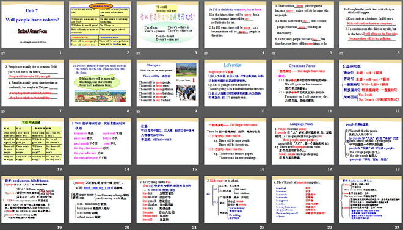Click the animation star under slide 1
The width and height of the screenshot is (403, 230).
tap(3, 53)
